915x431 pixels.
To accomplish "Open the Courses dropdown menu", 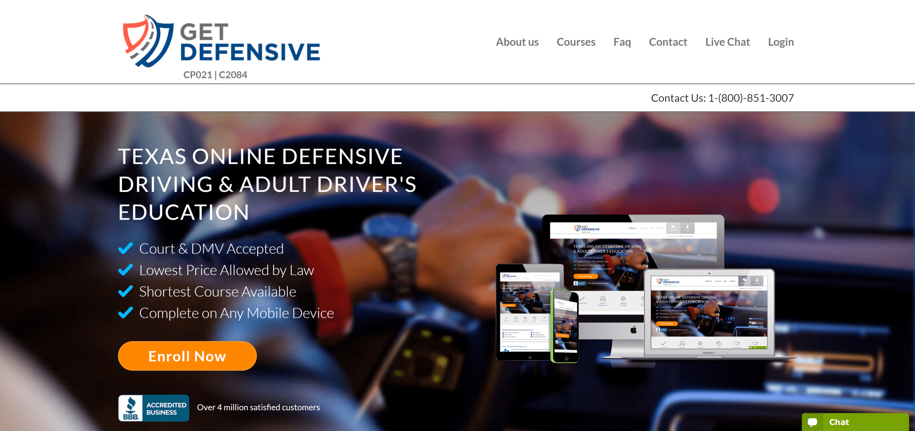I will (x=576, y=41).
